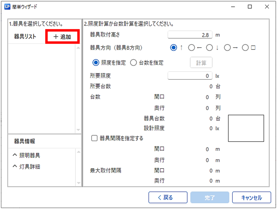
Task: Maximize the 簡単ウィザード window
Action: [250, 7]
